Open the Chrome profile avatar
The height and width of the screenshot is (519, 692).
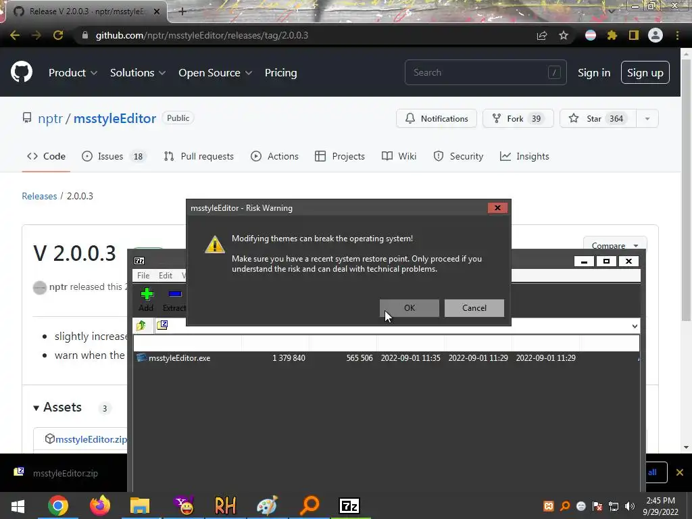click(x=656, y=35)
